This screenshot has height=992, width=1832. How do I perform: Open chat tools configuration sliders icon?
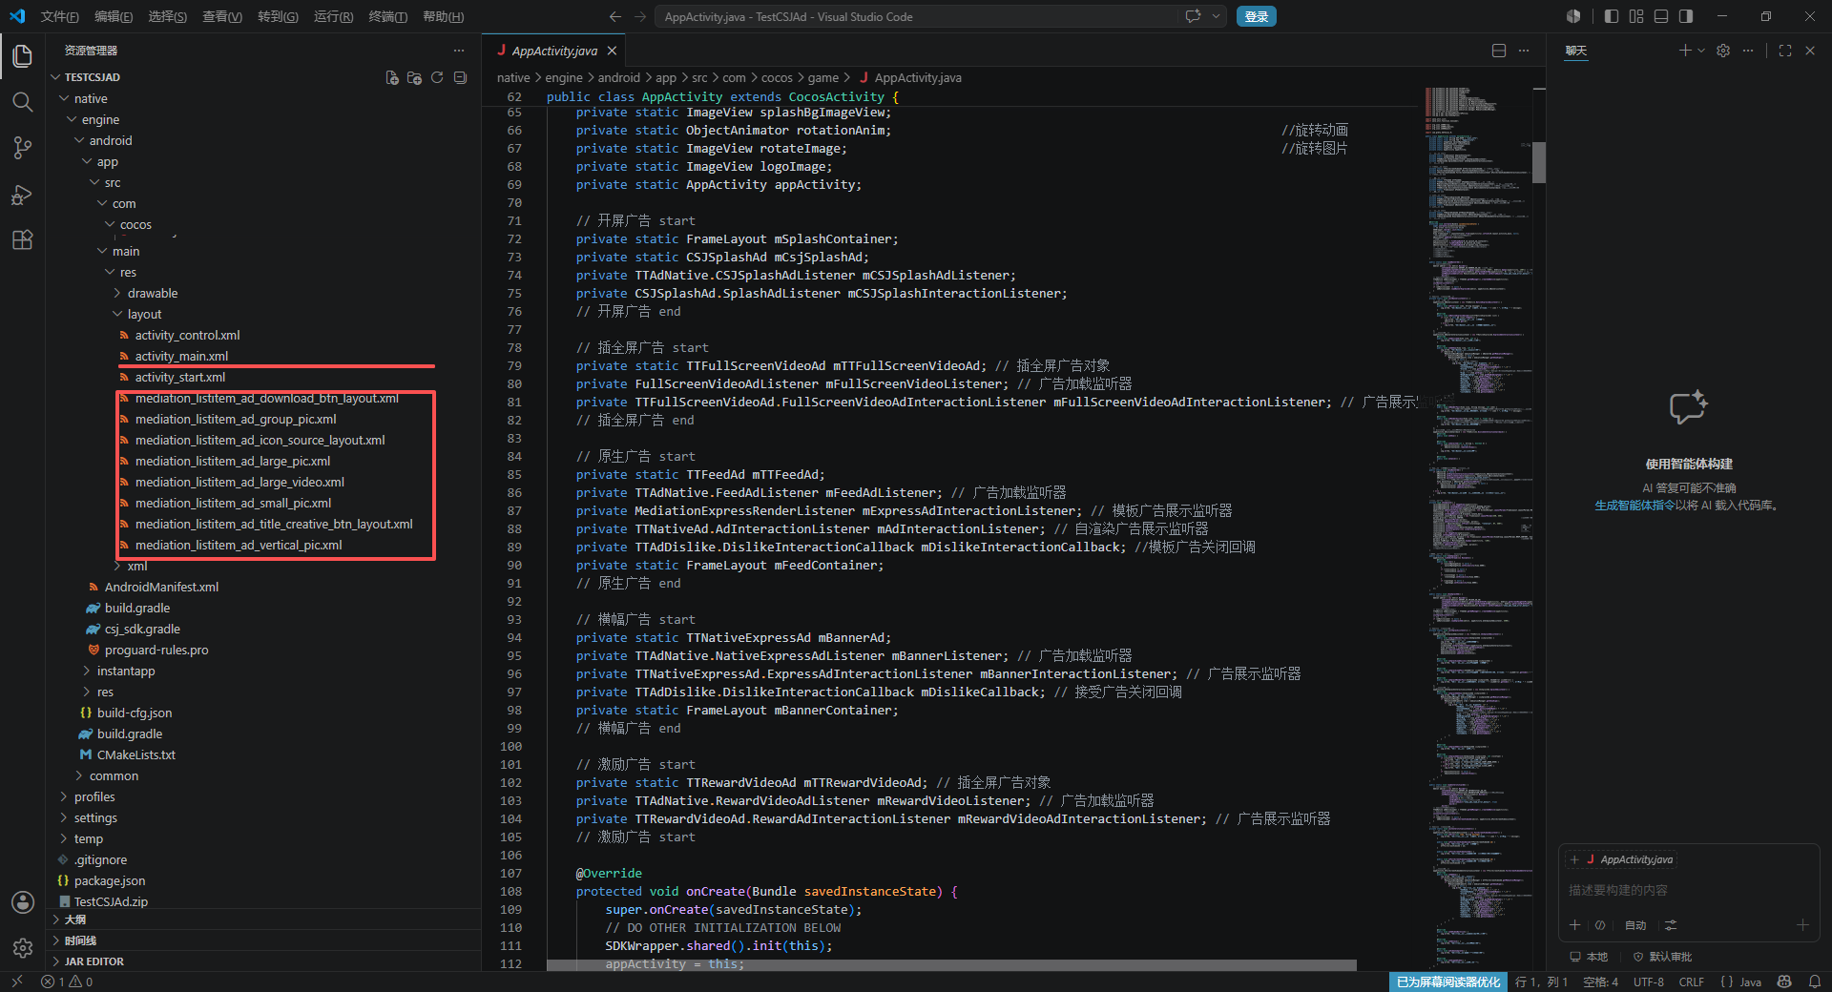click(1671, 925)
